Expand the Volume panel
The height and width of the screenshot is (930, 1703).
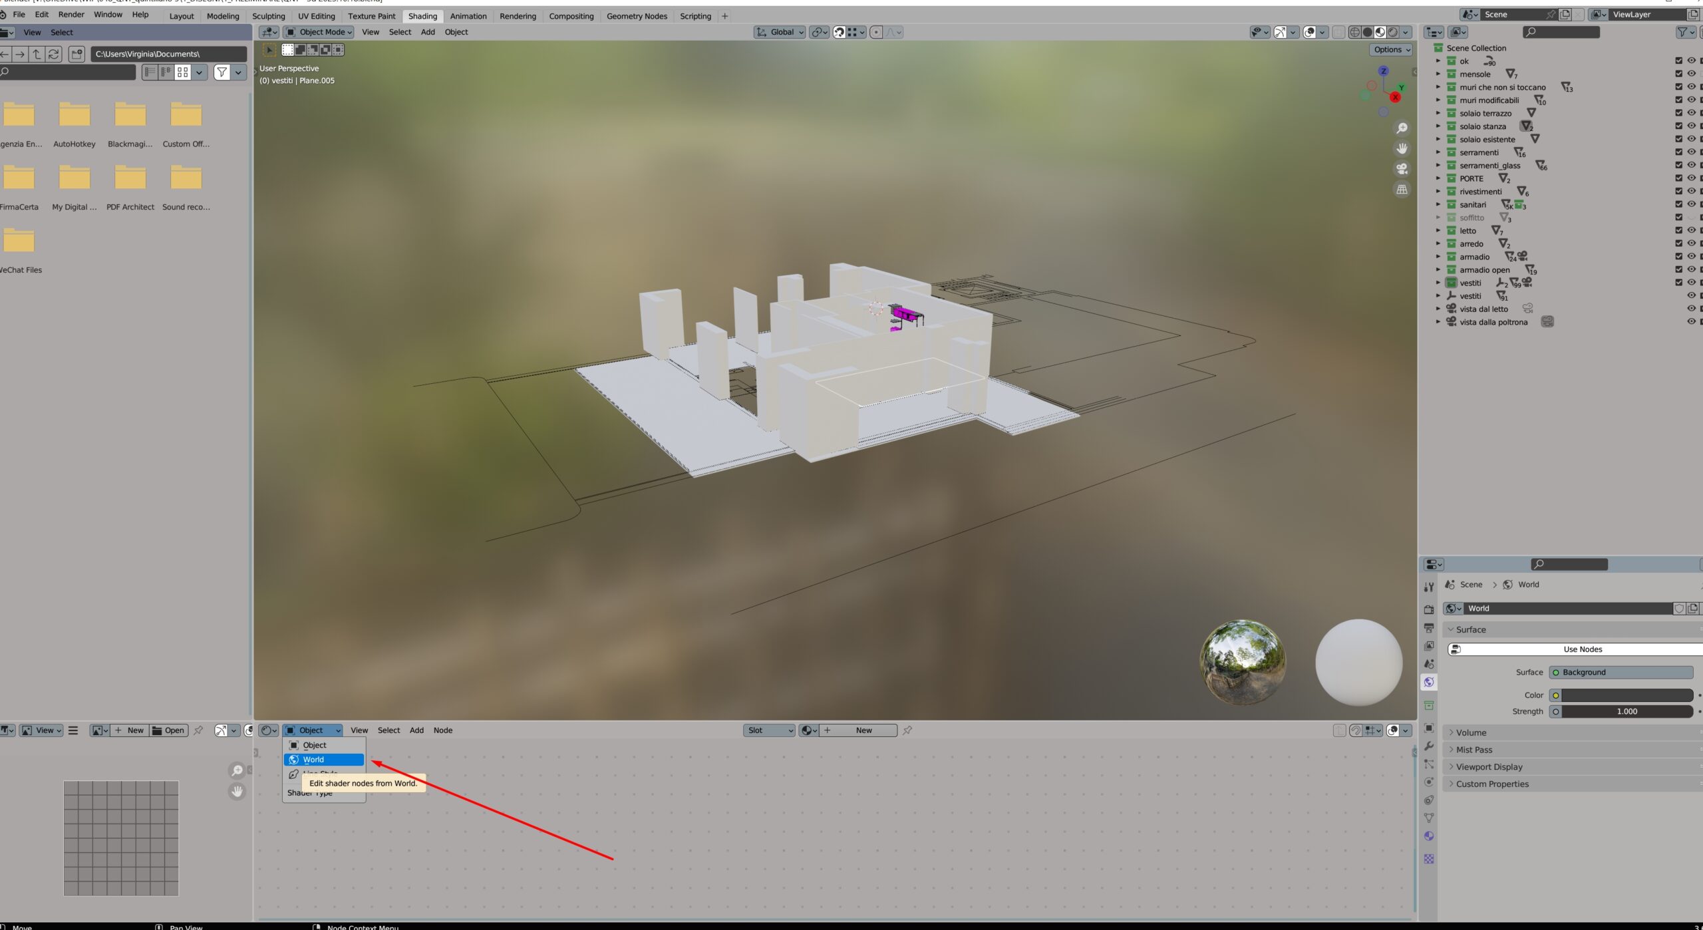(x=1471, y=732)
